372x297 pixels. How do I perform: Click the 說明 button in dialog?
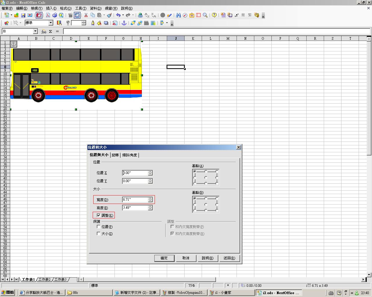coord(208,258)
